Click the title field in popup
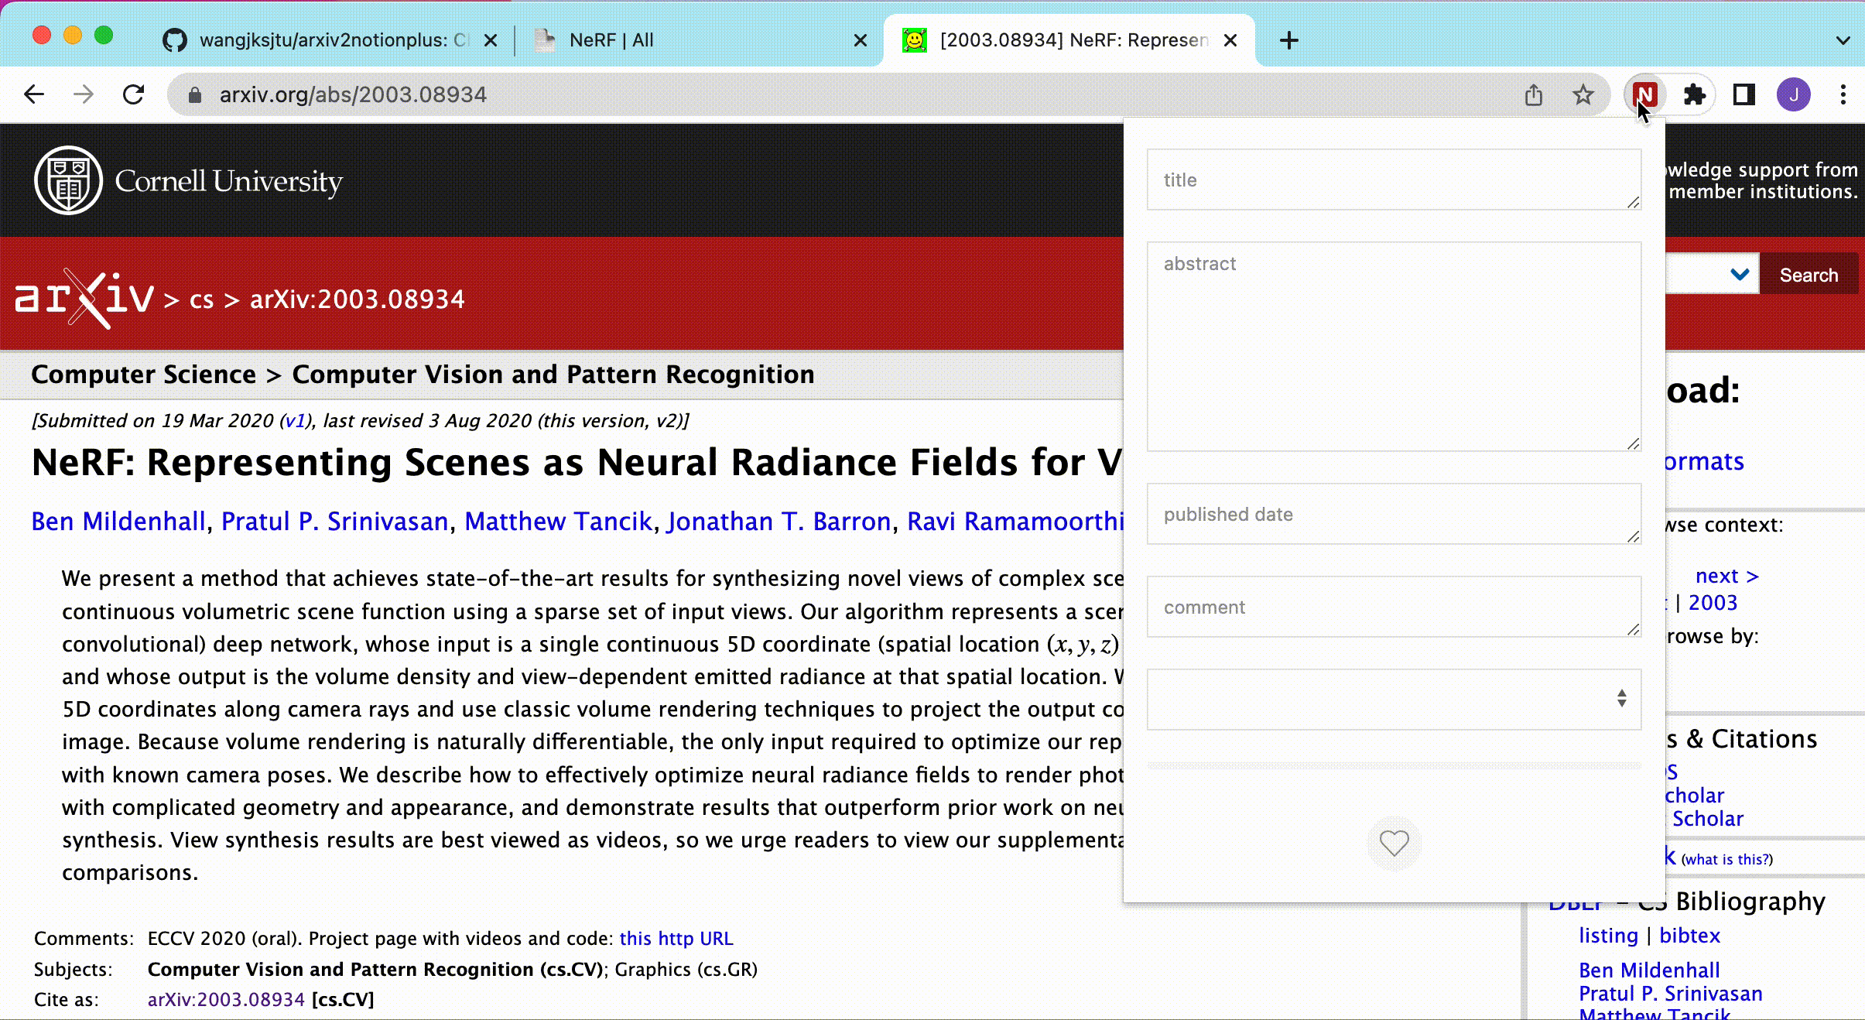The image size is (1865, 1020). pyautogui.click(x=1393, y=180)
